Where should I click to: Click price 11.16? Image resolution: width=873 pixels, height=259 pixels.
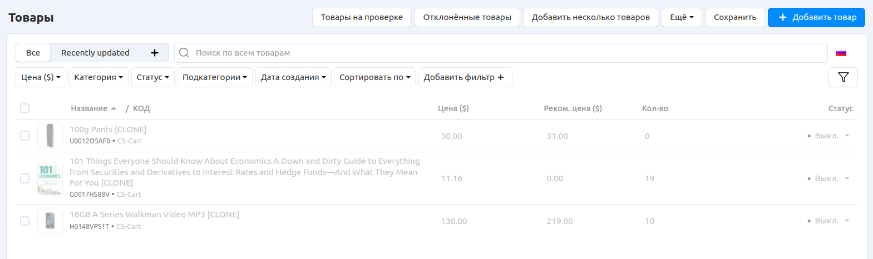(x=452, y=178)
